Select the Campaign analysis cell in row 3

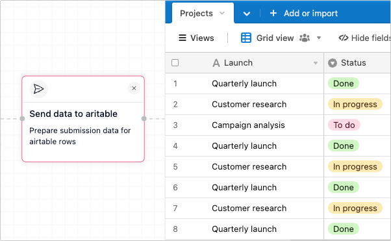[x=248, y=125]
